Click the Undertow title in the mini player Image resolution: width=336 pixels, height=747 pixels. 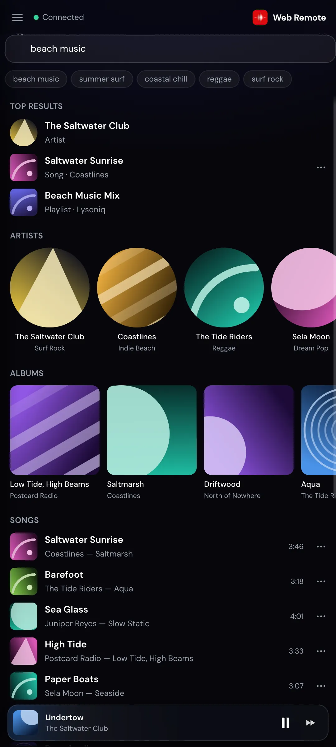[64, 717]
